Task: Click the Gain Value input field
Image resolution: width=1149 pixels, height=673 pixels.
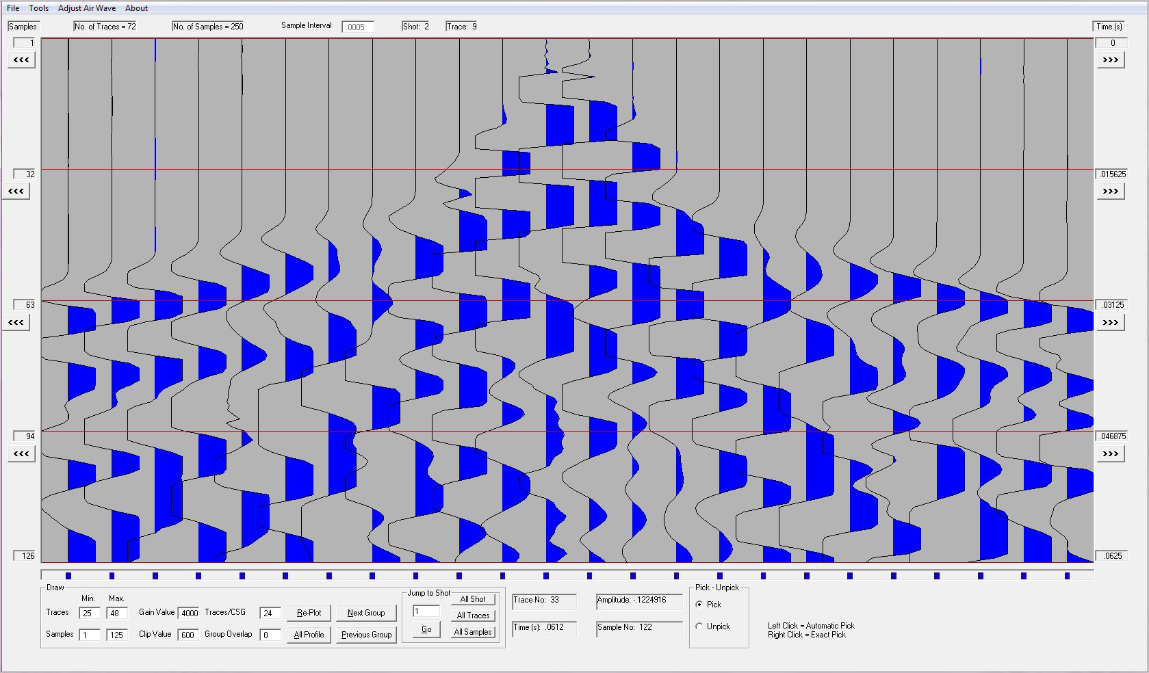Action: (x=189, y=613)
